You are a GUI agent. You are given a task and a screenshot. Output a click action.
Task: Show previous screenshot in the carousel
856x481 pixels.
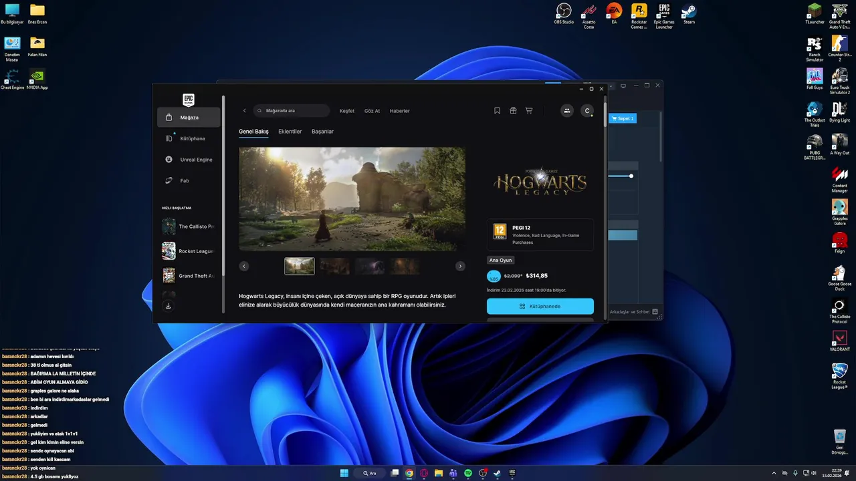[x=244, y=266]
